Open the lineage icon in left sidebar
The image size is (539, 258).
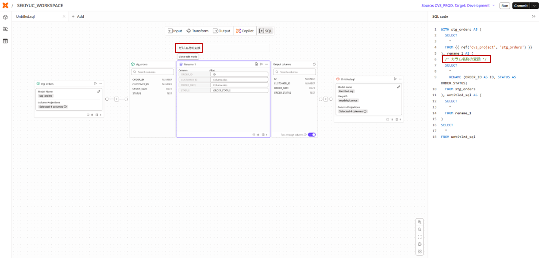[5, 29]
